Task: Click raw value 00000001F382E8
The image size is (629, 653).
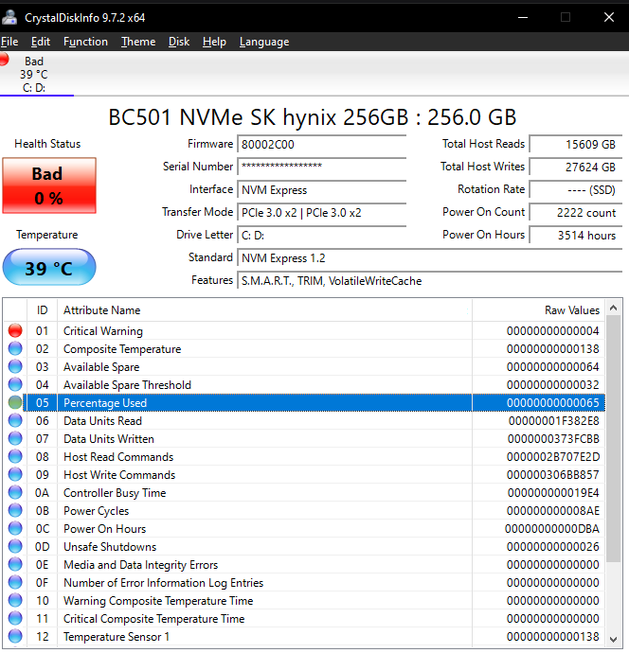Action: point(553,420)
